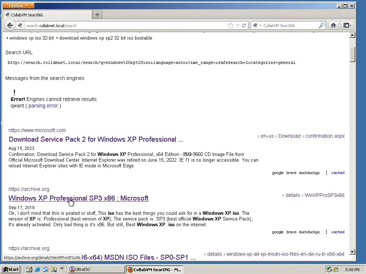Click the search URL text line

[x=152, y=62]
